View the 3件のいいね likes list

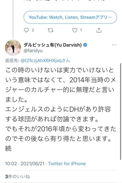point(17,176)
